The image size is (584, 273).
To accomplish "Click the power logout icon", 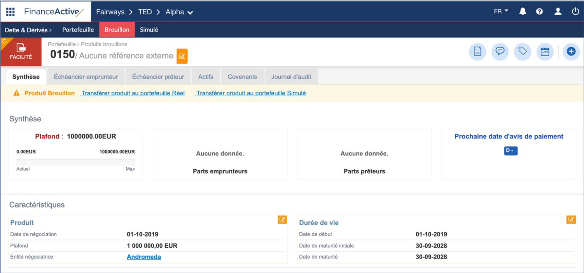I will (575, 12).
